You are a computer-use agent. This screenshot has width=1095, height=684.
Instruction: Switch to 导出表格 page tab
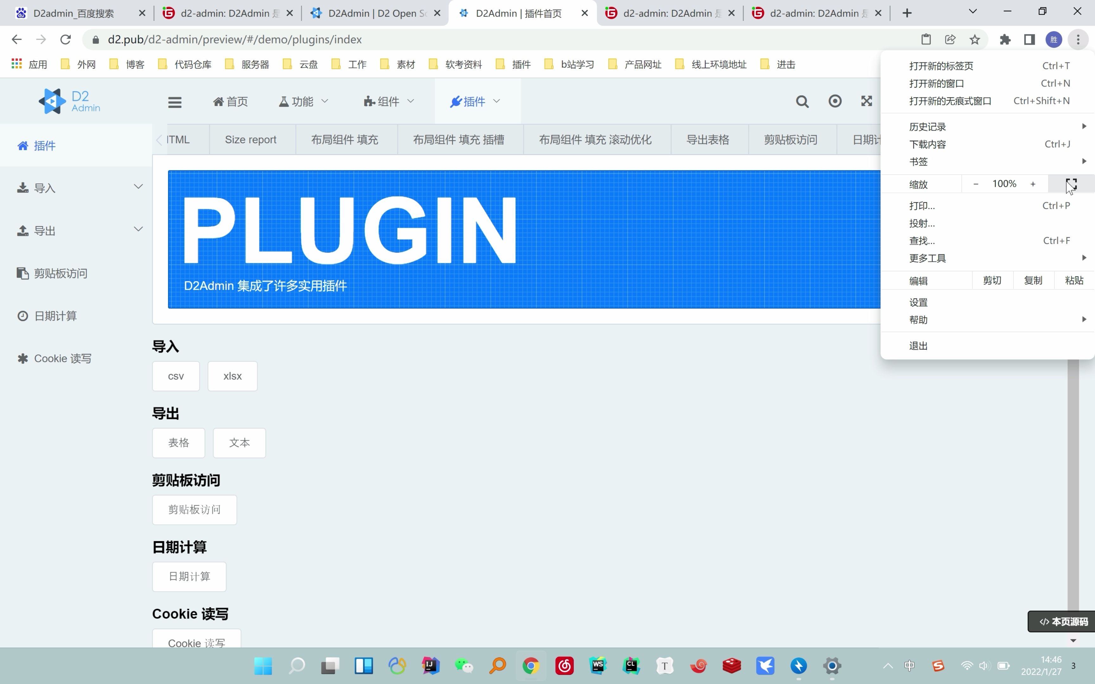[x=708, y=140]
